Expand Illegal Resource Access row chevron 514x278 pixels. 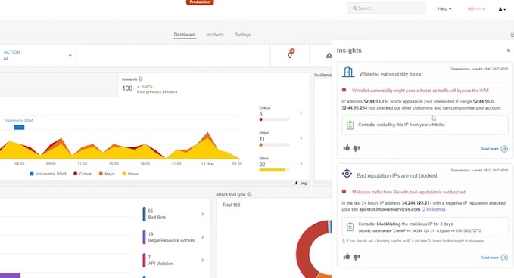pyautogui.click(x=203, y=237)
